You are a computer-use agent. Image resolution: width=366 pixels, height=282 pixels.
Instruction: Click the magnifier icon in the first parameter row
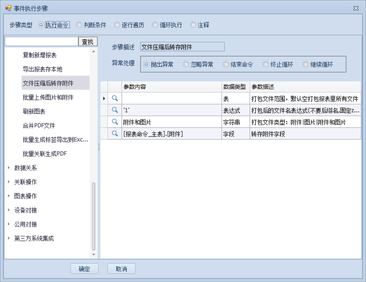coord(115,99)
